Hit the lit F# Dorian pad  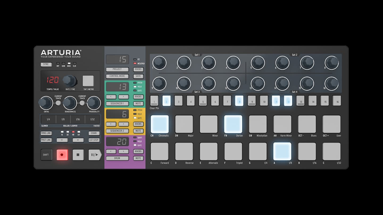click(x=233, y=124)
